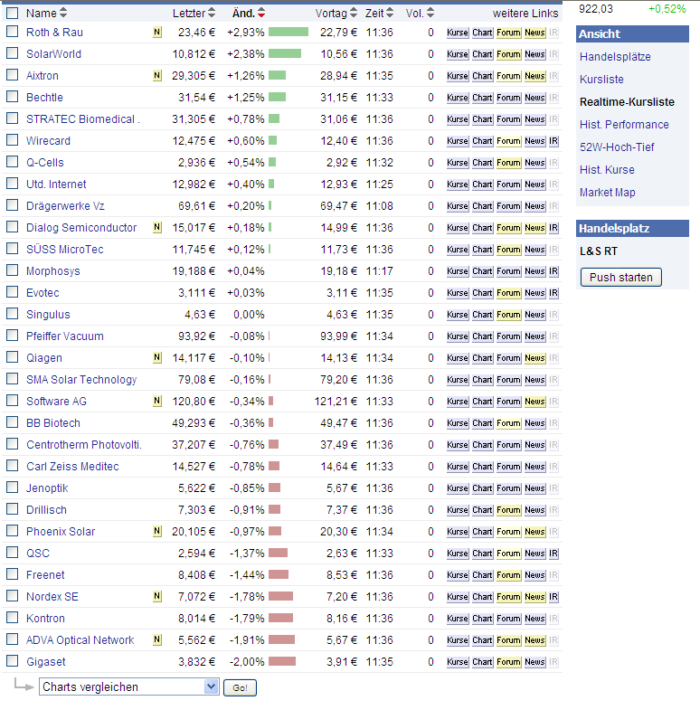Click the Go! button
This screenshot has height=710, width=700.
click(240, 687)
